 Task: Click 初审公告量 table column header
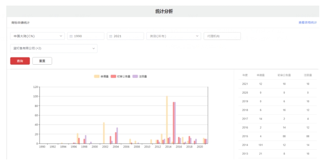(x=284, y=75)
